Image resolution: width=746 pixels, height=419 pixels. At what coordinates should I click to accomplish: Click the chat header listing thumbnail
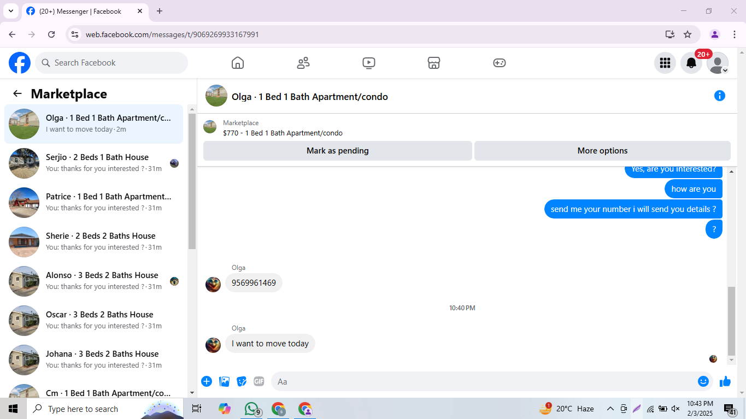click(216, 96)
